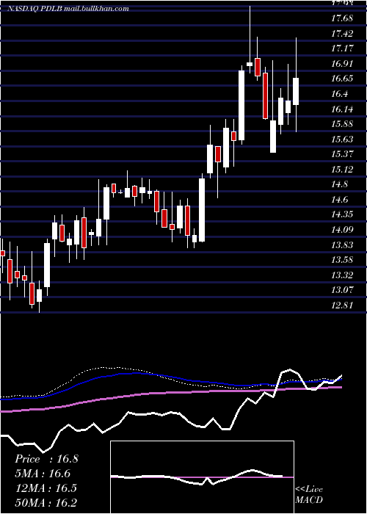Click the 14.35 price axis label
This screenshot has width=367, height=514.
click(x=342, y=214)
